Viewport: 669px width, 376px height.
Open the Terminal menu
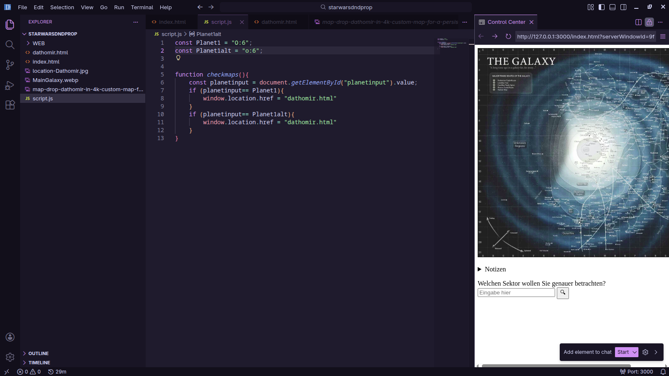tap(142, 7)
